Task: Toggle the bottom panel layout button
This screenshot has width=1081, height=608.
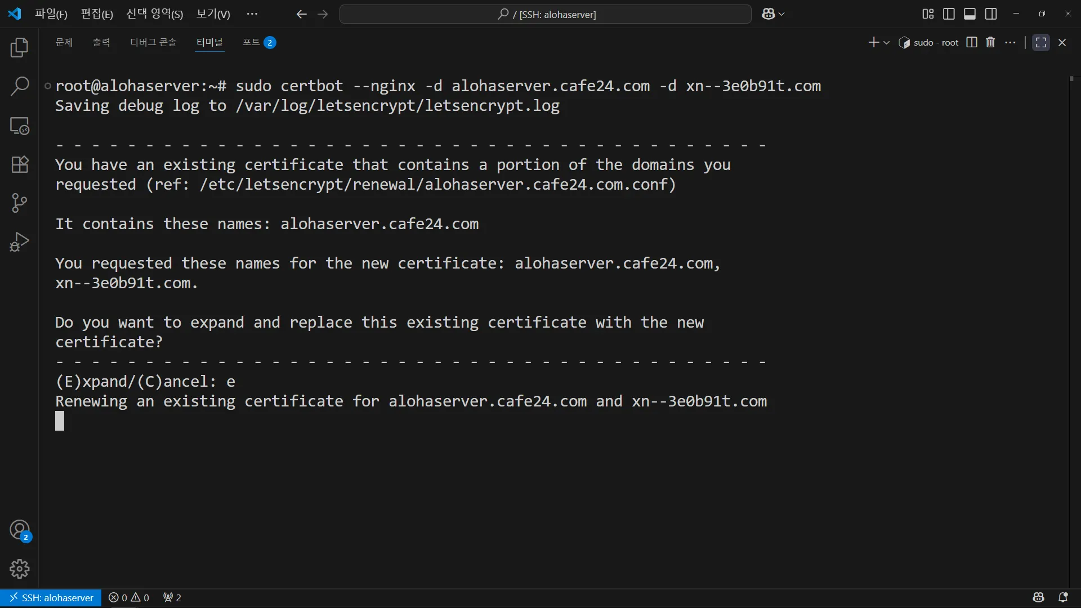Action: click(x=970, y=14)
